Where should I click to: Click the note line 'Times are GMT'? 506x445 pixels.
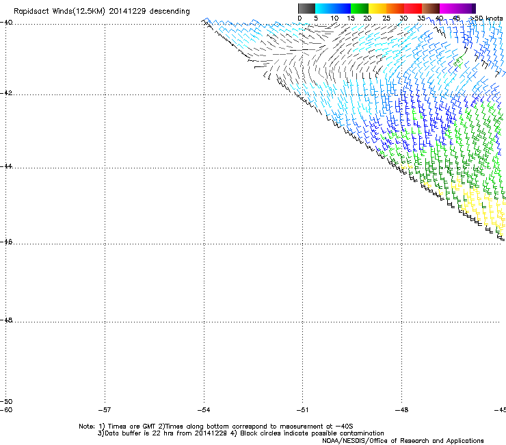(x=132, y=427)
